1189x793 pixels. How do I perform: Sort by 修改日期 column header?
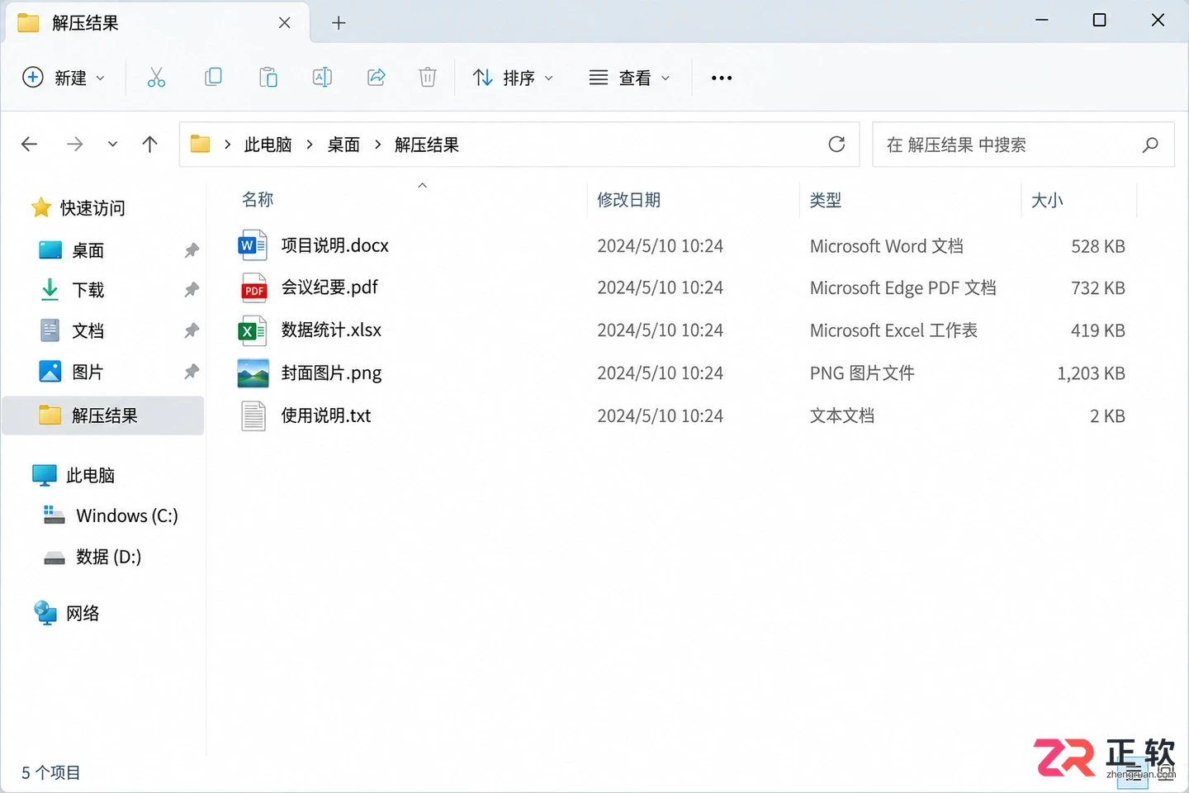click(629, 200)
